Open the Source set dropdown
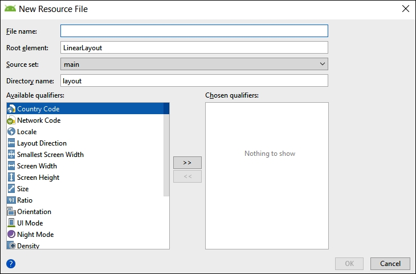416x274 pixels. click(x=194, y=64)
